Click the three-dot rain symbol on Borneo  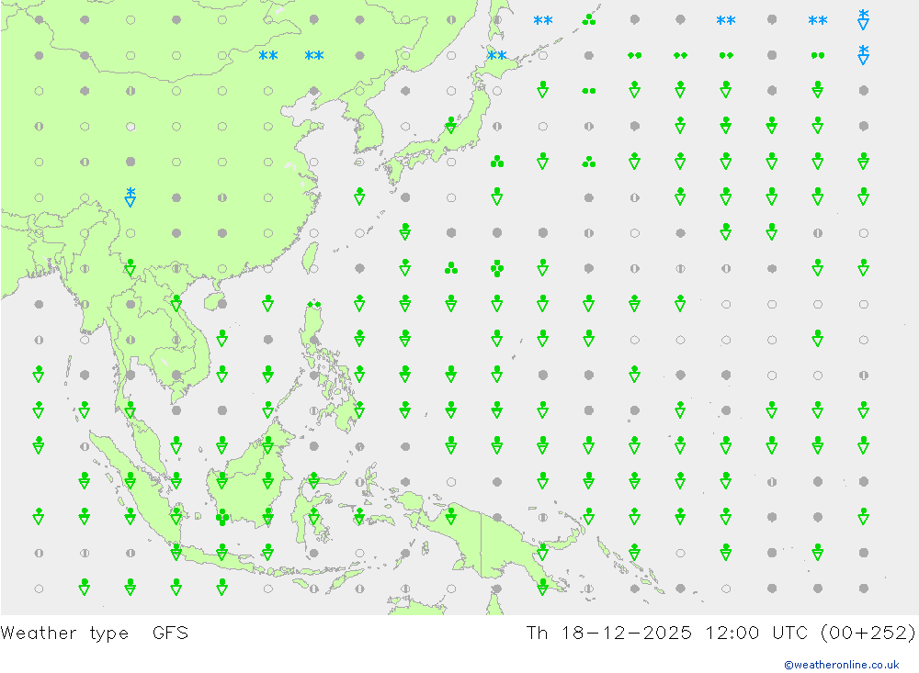222,517
